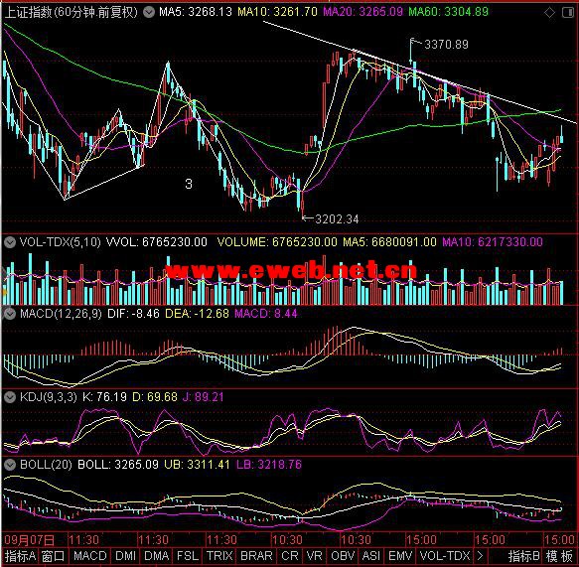Switch to the CR indicator tab
This screenshot has height=567, width=579.
coord(290,556)
